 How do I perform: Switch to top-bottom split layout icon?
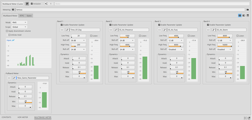[x=248, y=16]
